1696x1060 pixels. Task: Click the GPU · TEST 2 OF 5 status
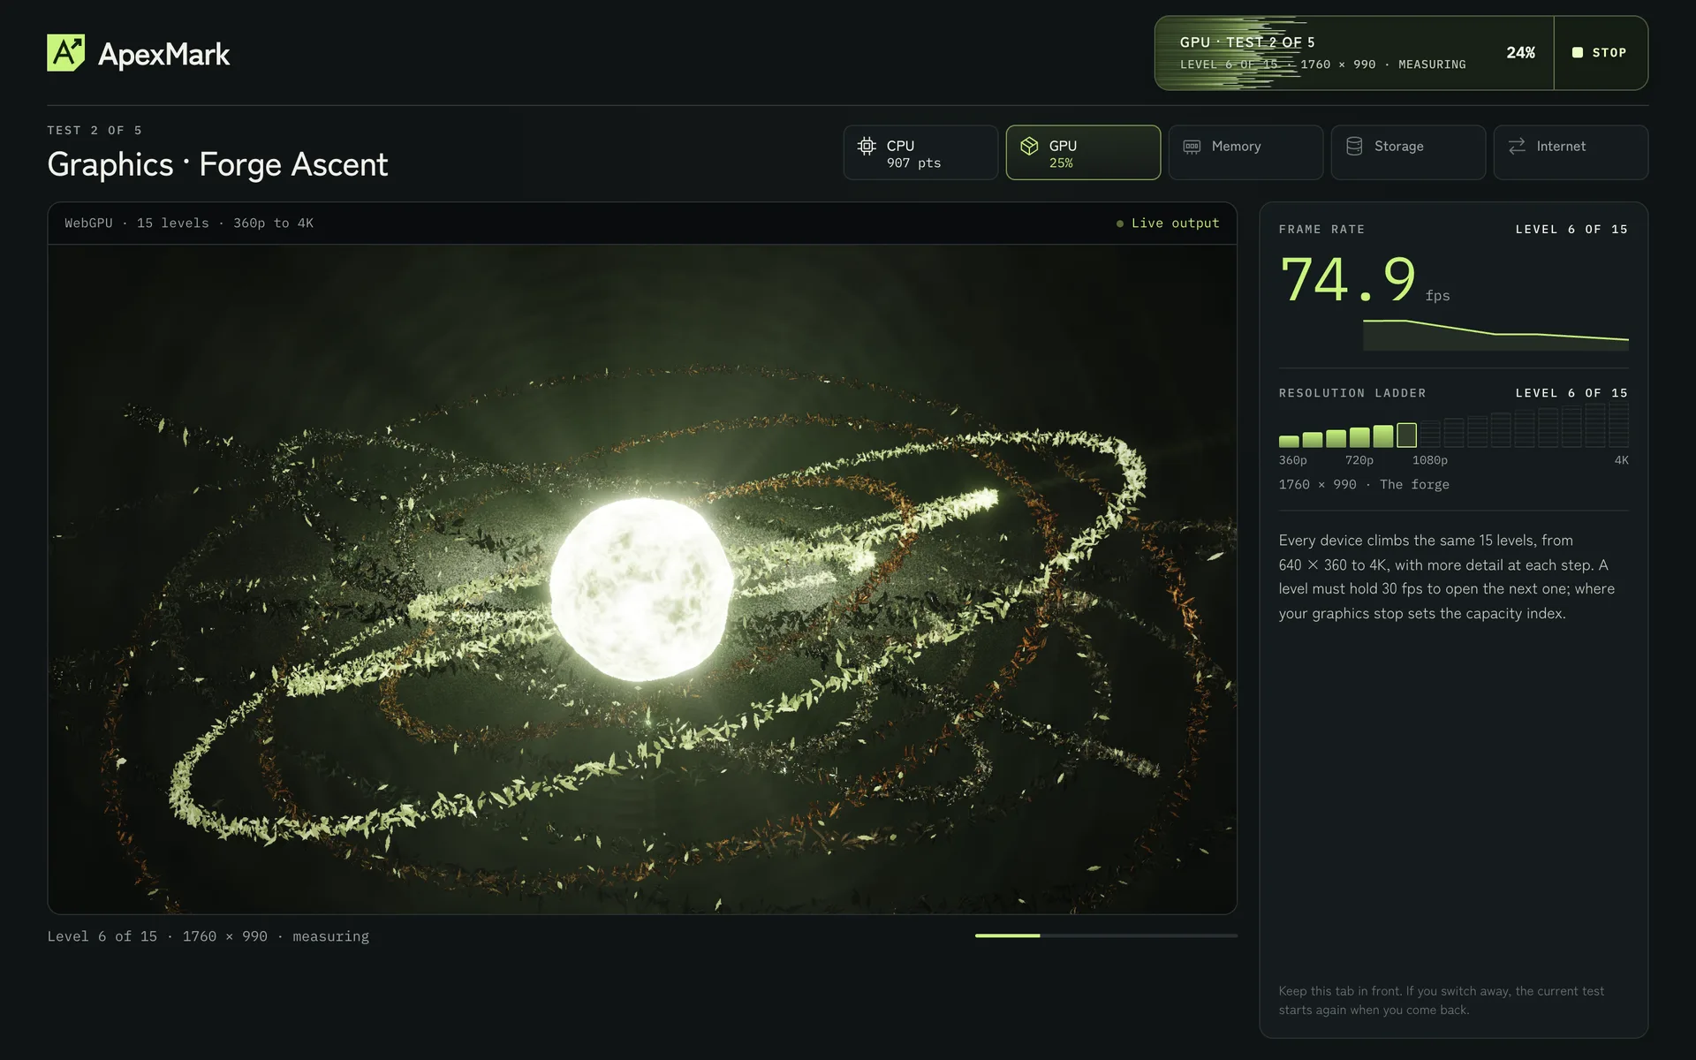(x=1247, y=42)
